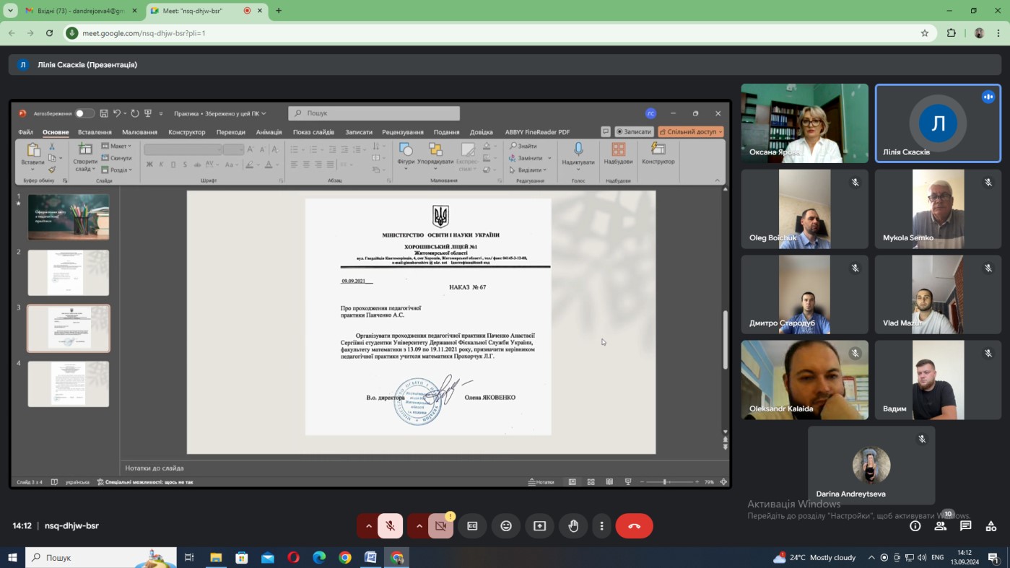
Task: Click the Записати record button
Action: [634, 132]
